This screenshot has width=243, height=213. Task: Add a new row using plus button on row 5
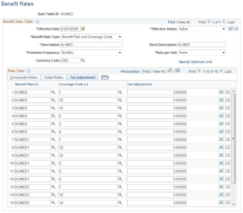coord(221,123)
